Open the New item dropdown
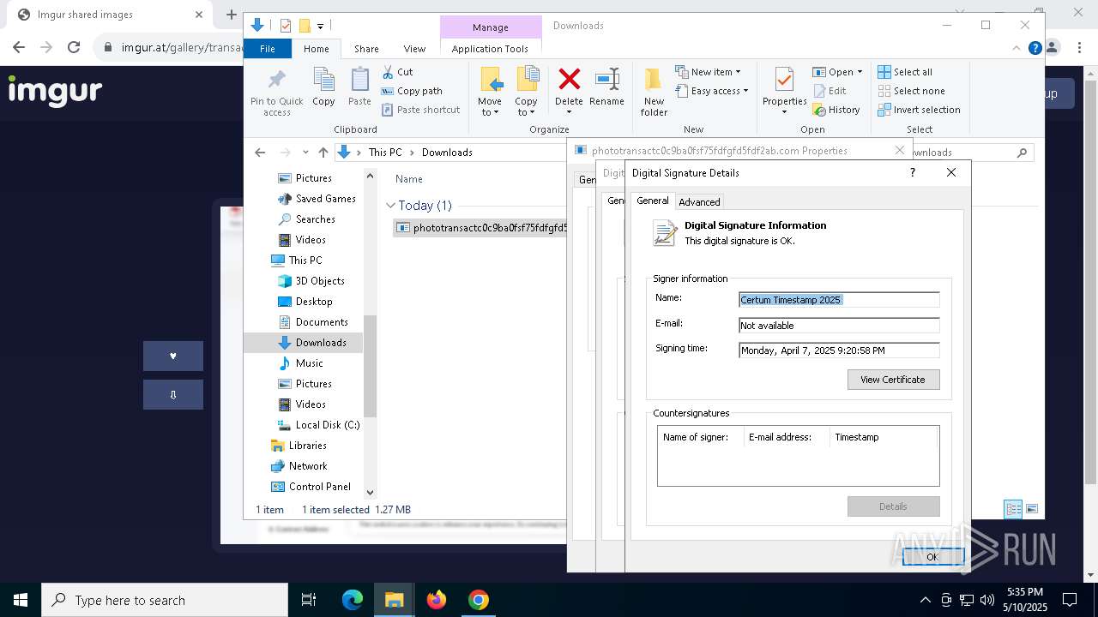Image resolution: width=1098 pixels, height=617 pixels. tap(709, 72)
